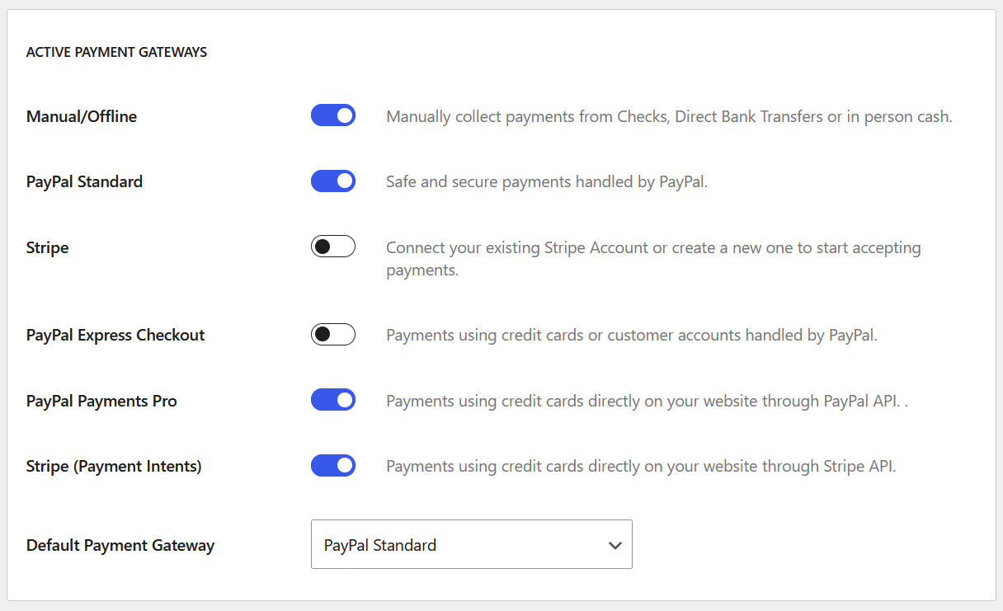1003x611 pixels.
Task: Open the Default Payment Gateway dropdown
Action: pyautogui.click(x=471, y=544)
